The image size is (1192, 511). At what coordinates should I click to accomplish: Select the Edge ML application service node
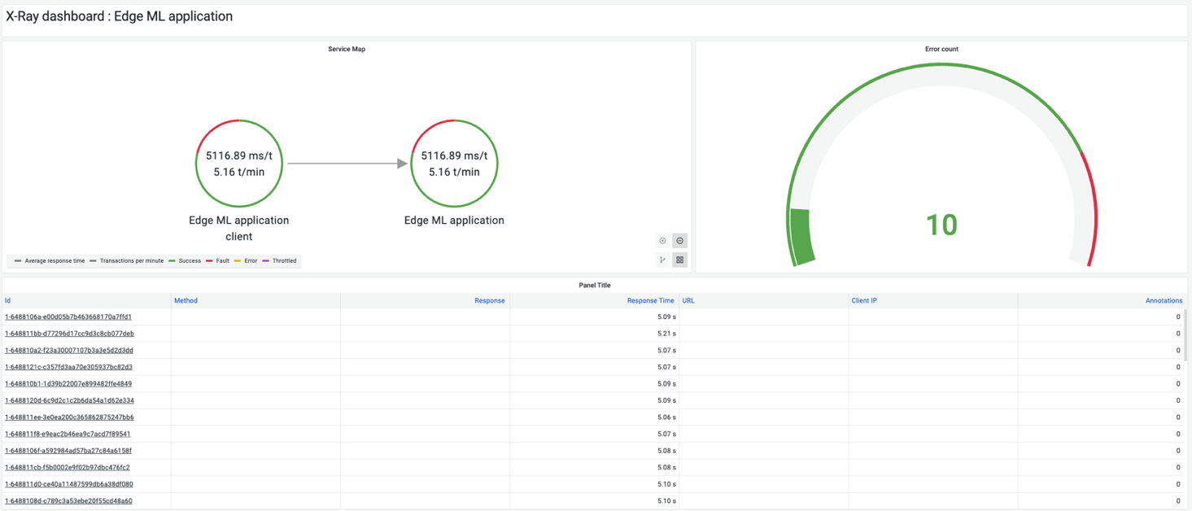point(454,164)
